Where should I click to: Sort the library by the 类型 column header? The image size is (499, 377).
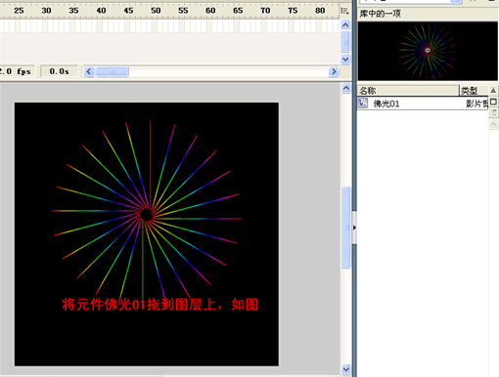click(x=474, y=90)
